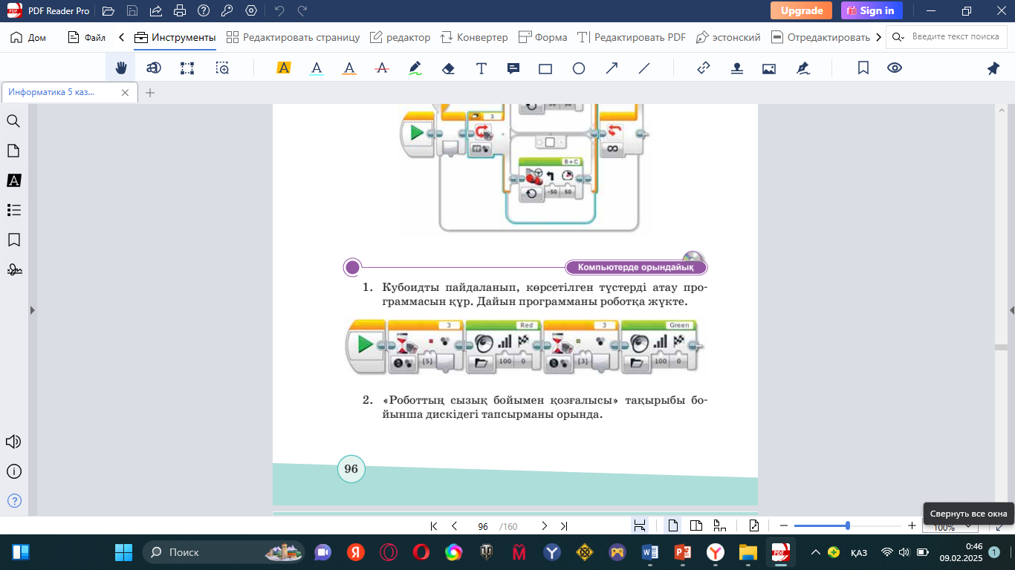The height and width of the screenshot is (570, 1015).
Task: Enable single page view mode
Action: (673, 526)
